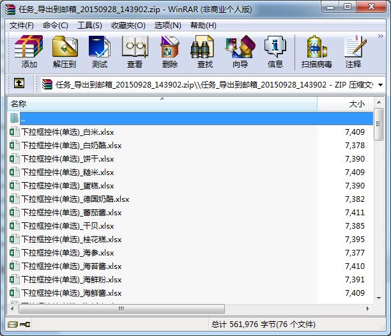Sort by the 名称 column header
This screenshot has width=391, height=336.
tap(162, 103)
